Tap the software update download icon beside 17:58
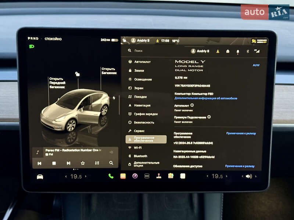 click(x=158, y=41)
